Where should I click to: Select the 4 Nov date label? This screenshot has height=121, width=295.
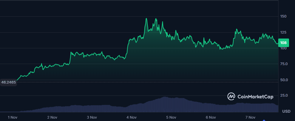tap(132, 117)
